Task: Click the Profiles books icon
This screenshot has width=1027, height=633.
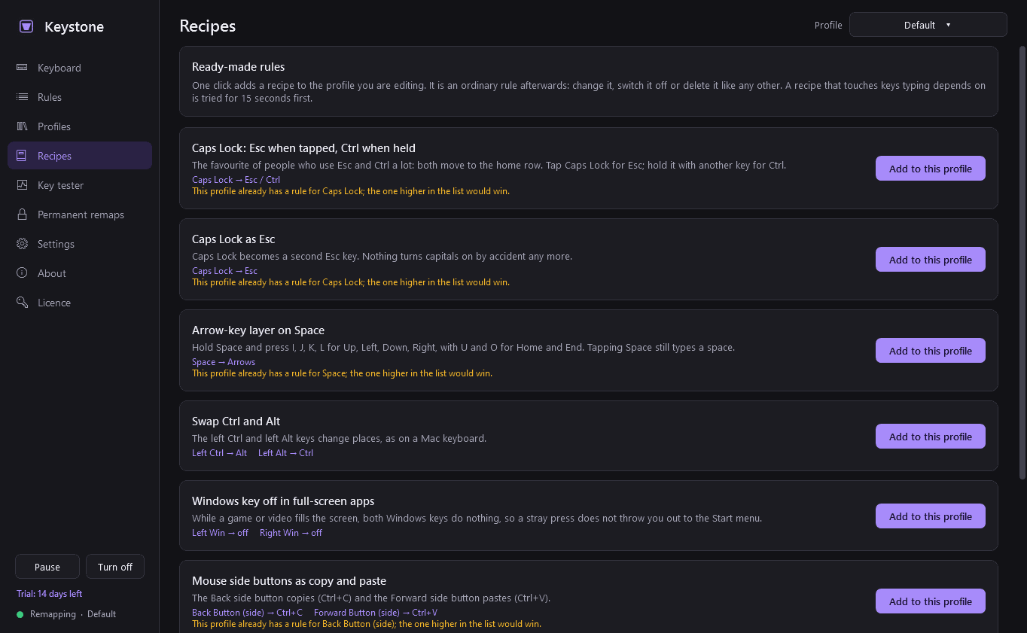Action: (23, 126)
